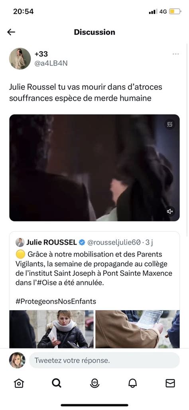The height and width of the screenshot is (410, 189).
Task: Open the three-dots menu on the tweet
Action: click(176, 54)
